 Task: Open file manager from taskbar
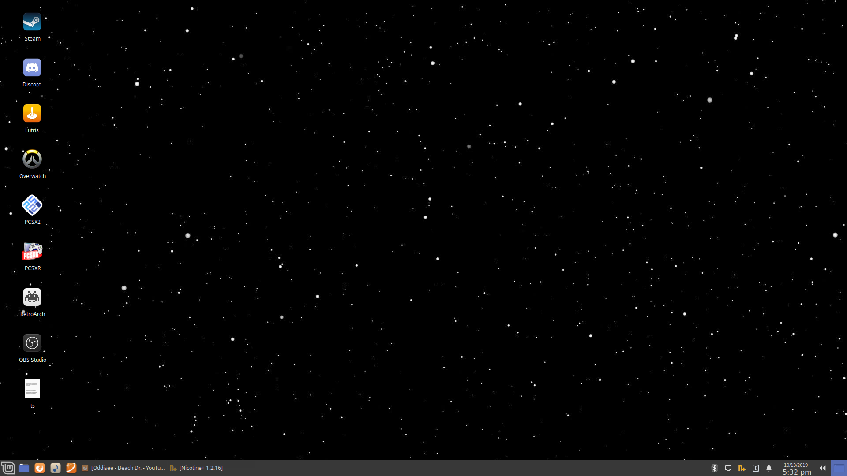coord(23,467)
